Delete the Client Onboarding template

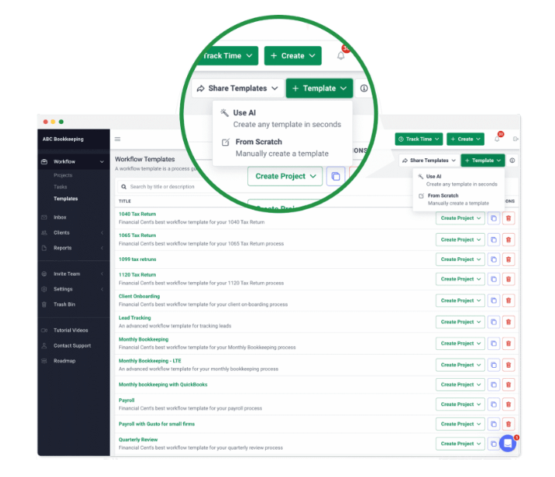pos(508,300)
